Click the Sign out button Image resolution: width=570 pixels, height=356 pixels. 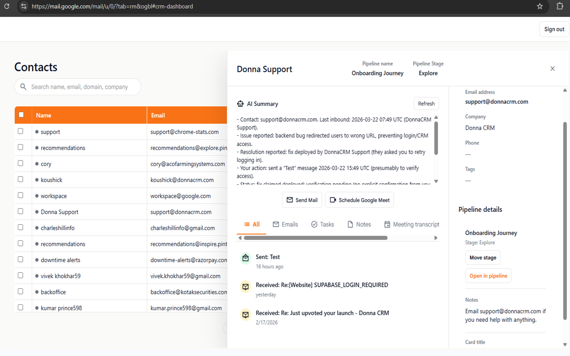click(x=554, y=29)
